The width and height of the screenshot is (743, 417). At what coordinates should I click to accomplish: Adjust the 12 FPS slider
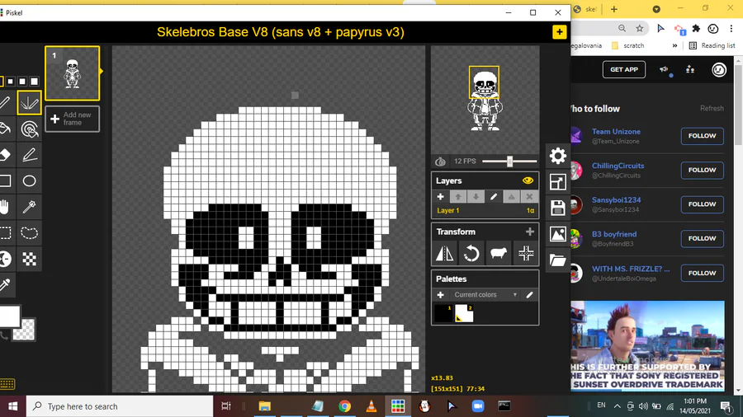tap(509, 162)
